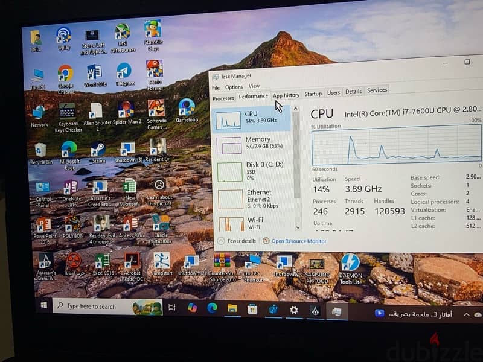Open Task Manager View menu
This screenshot has width=483, height=362.
254,86
